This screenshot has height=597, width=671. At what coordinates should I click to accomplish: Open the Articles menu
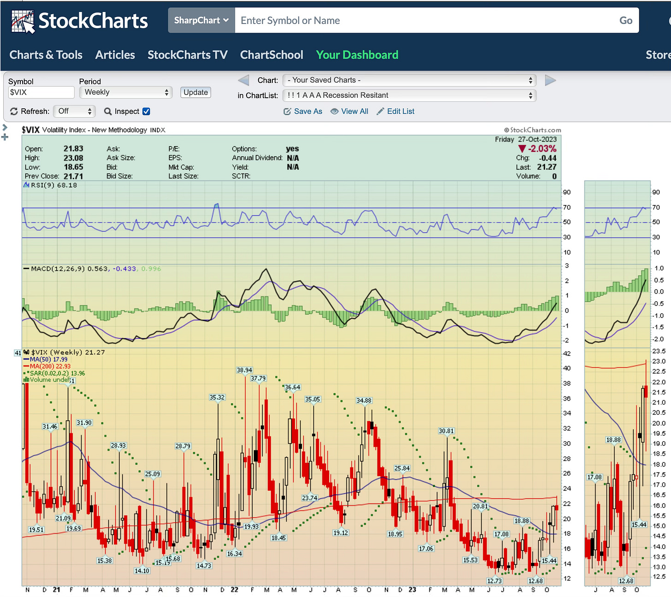tap(115, 55)
